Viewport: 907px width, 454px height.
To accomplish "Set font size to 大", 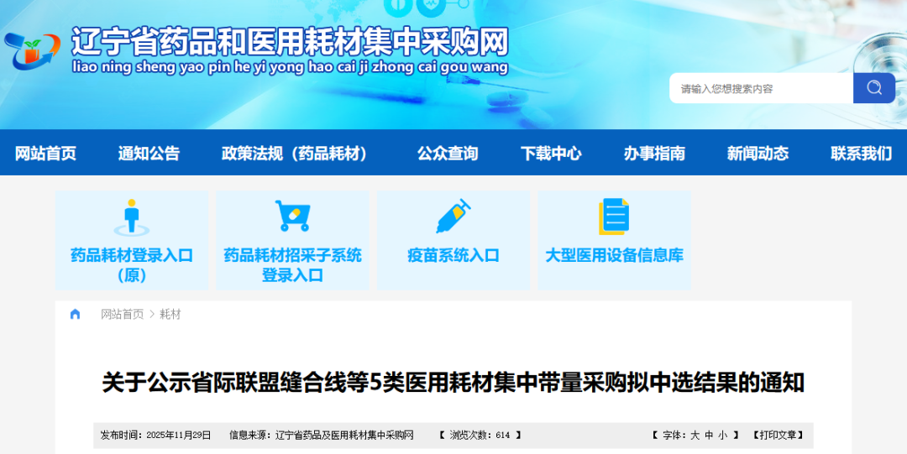I will click(x=695, y=436).
